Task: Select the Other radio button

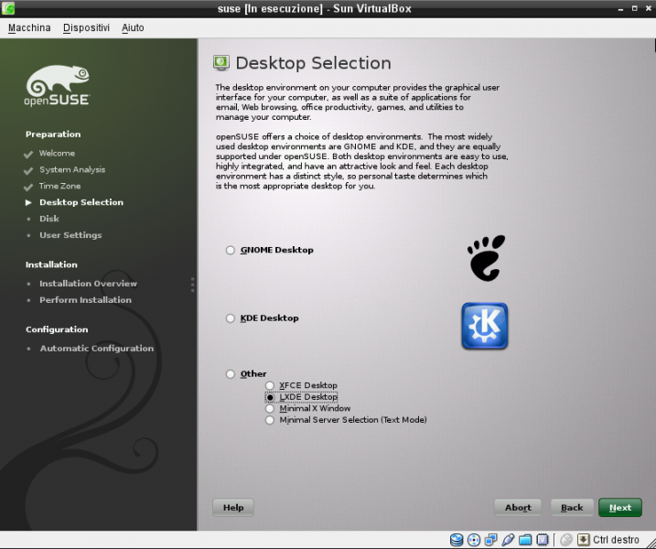Action: 230,374
